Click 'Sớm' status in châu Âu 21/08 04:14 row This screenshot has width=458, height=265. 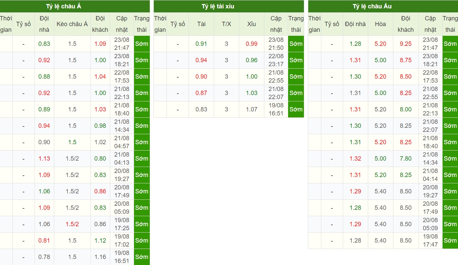(450, 175)
